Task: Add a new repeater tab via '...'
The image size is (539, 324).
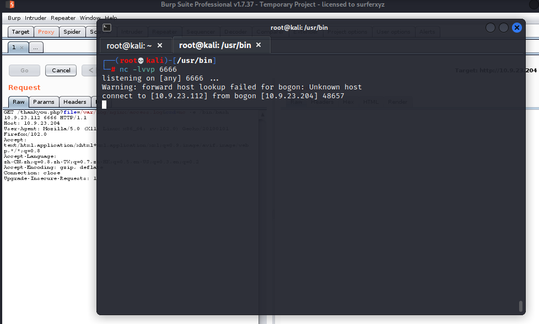Action: tap(36, 47)
